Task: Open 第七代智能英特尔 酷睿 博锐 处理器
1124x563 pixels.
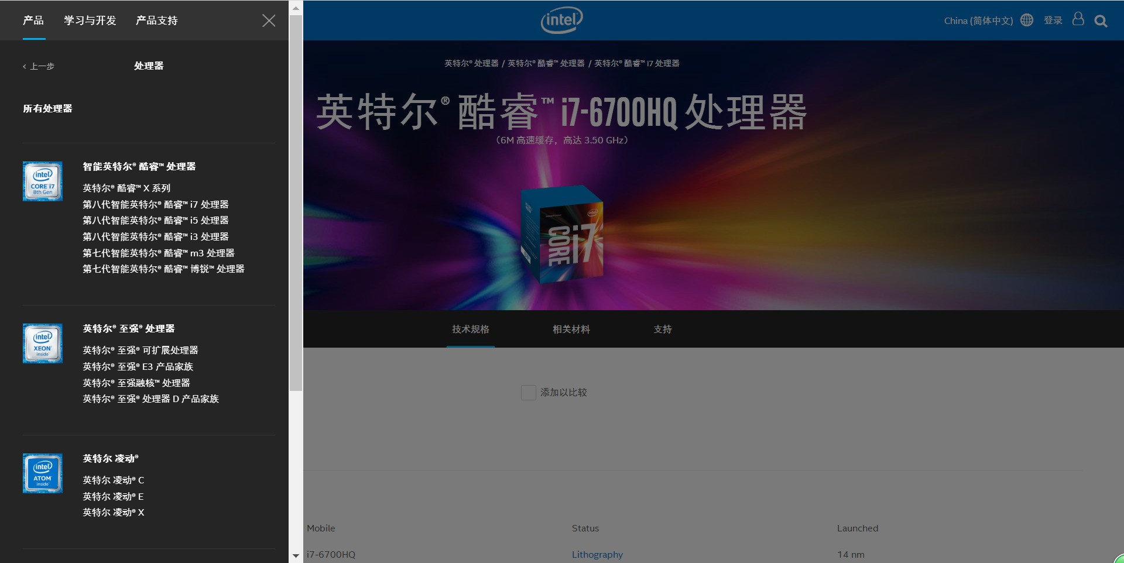Action: [x=163, y=269]
